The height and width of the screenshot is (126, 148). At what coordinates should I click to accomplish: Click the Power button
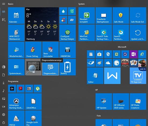point(3,122)
